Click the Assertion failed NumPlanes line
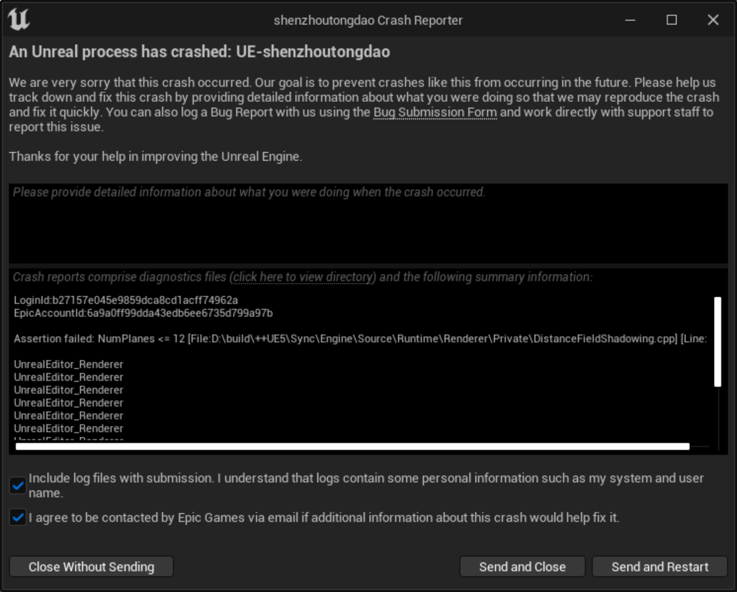 (360, 339)
